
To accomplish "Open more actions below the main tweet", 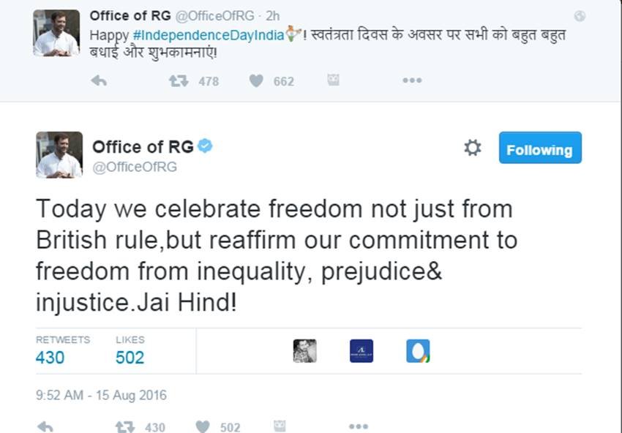I will (358, 425).
